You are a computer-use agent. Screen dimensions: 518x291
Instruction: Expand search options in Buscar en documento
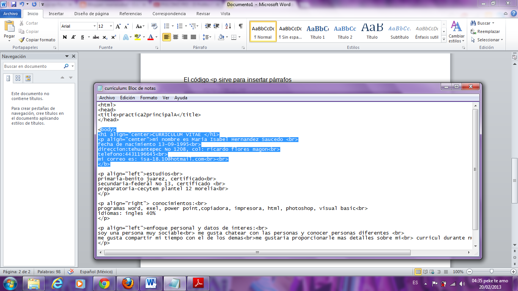(x=72, y=66)
